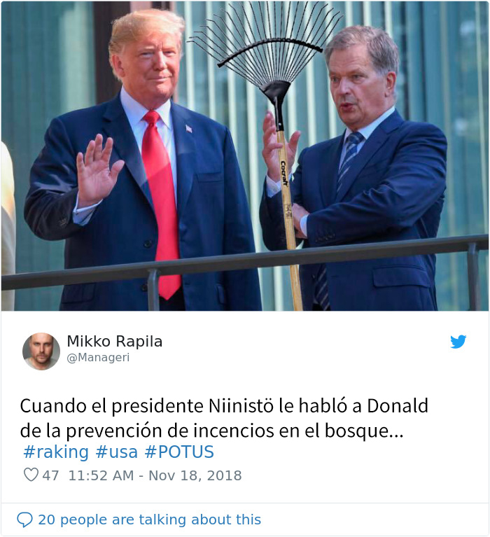
Task: Click the brand label on rake handle
Action: 284,174
